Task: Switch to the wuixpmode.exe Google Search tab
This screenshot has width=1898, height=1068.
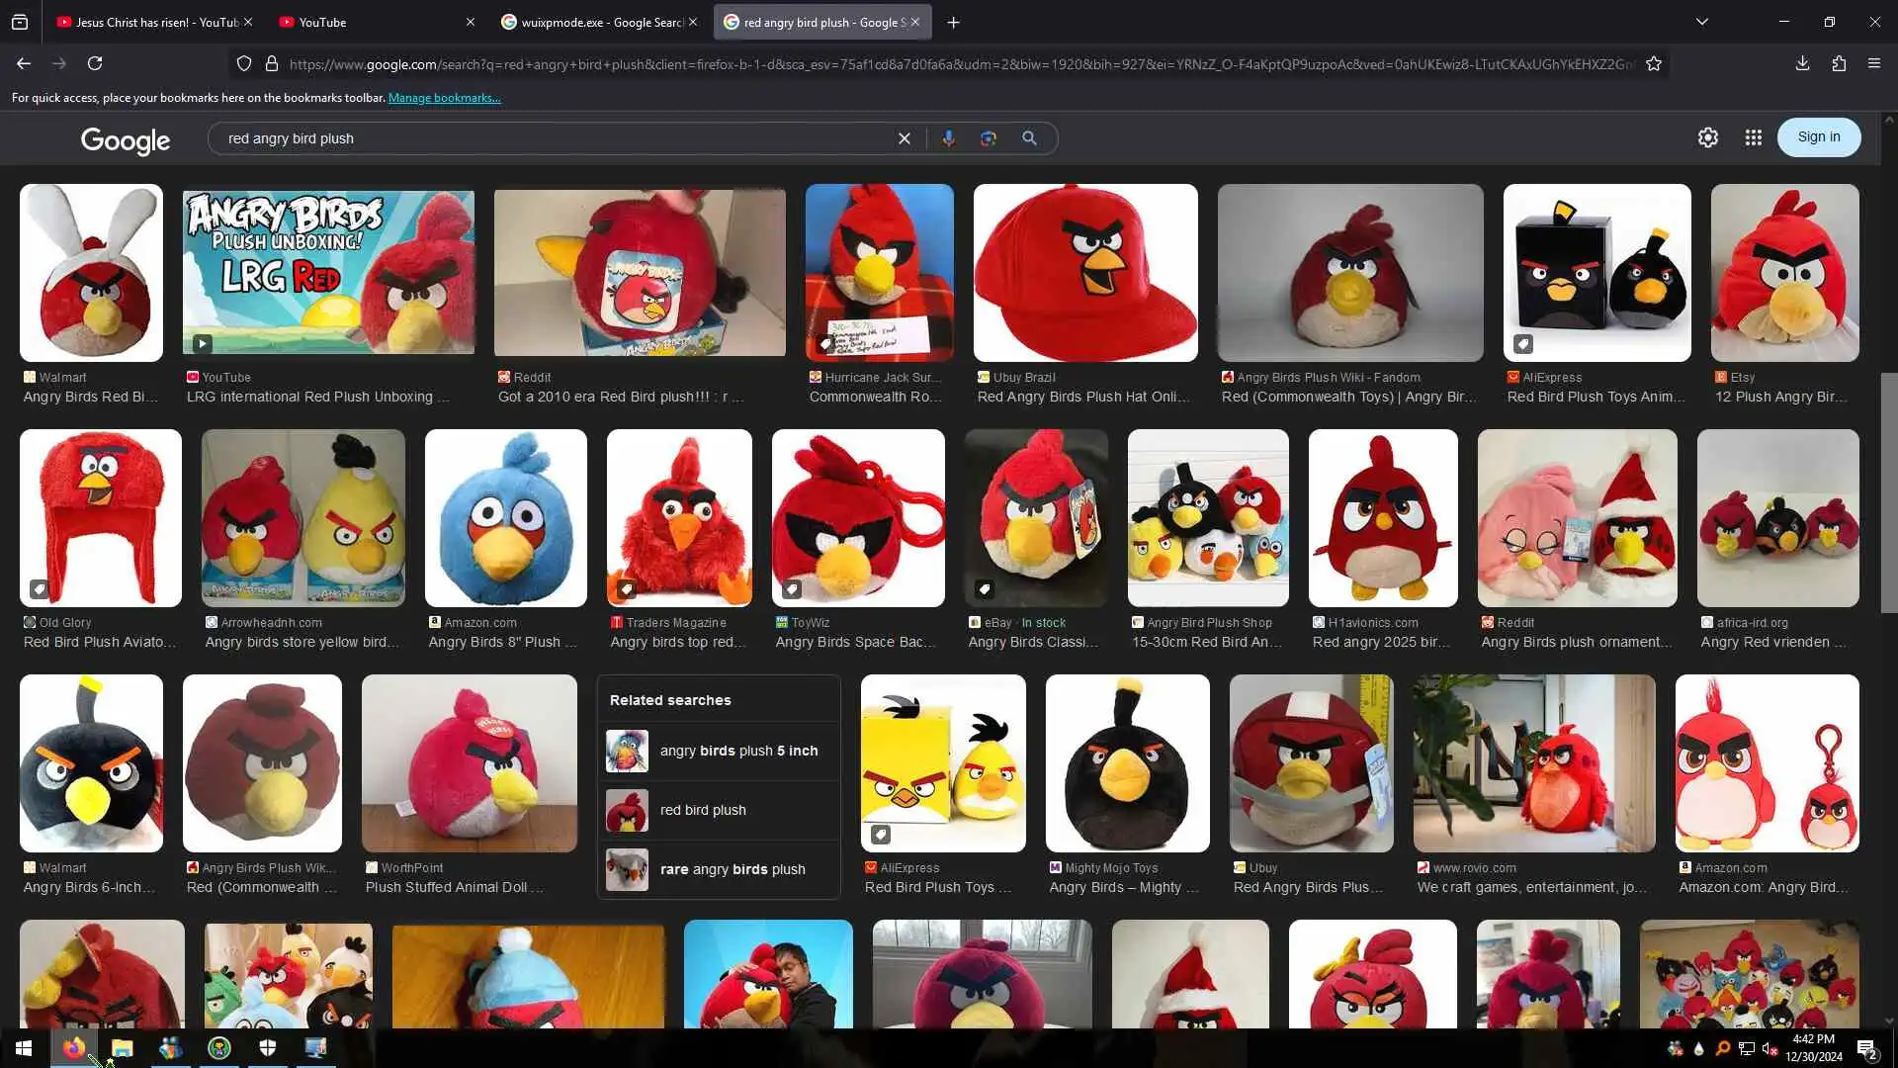Action: (x=593, y=22)
